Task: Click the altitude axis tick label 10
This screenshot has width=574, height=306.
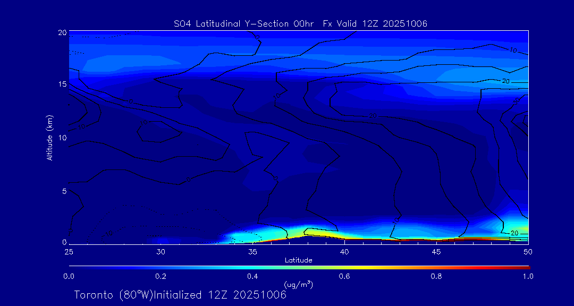Action: coord(62,137)
